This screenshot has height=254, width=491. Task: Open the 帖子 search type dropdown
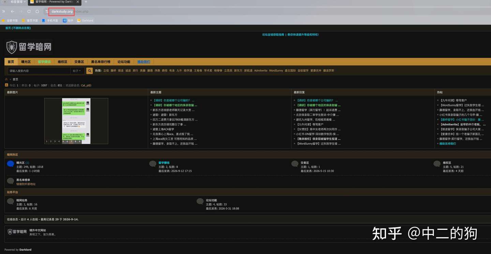77,71
